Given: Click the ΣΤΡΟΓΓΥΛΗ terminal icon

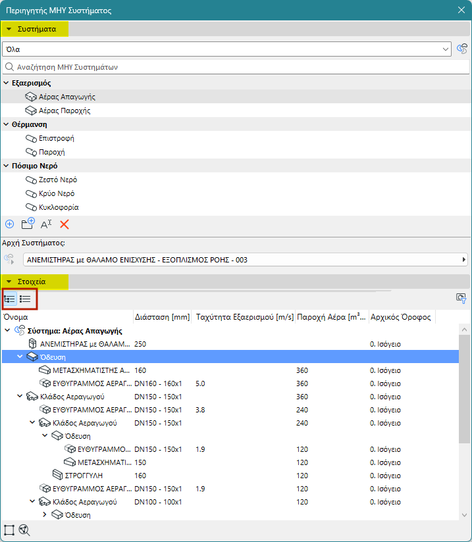Looking at the screenshot, I should 57,475.
